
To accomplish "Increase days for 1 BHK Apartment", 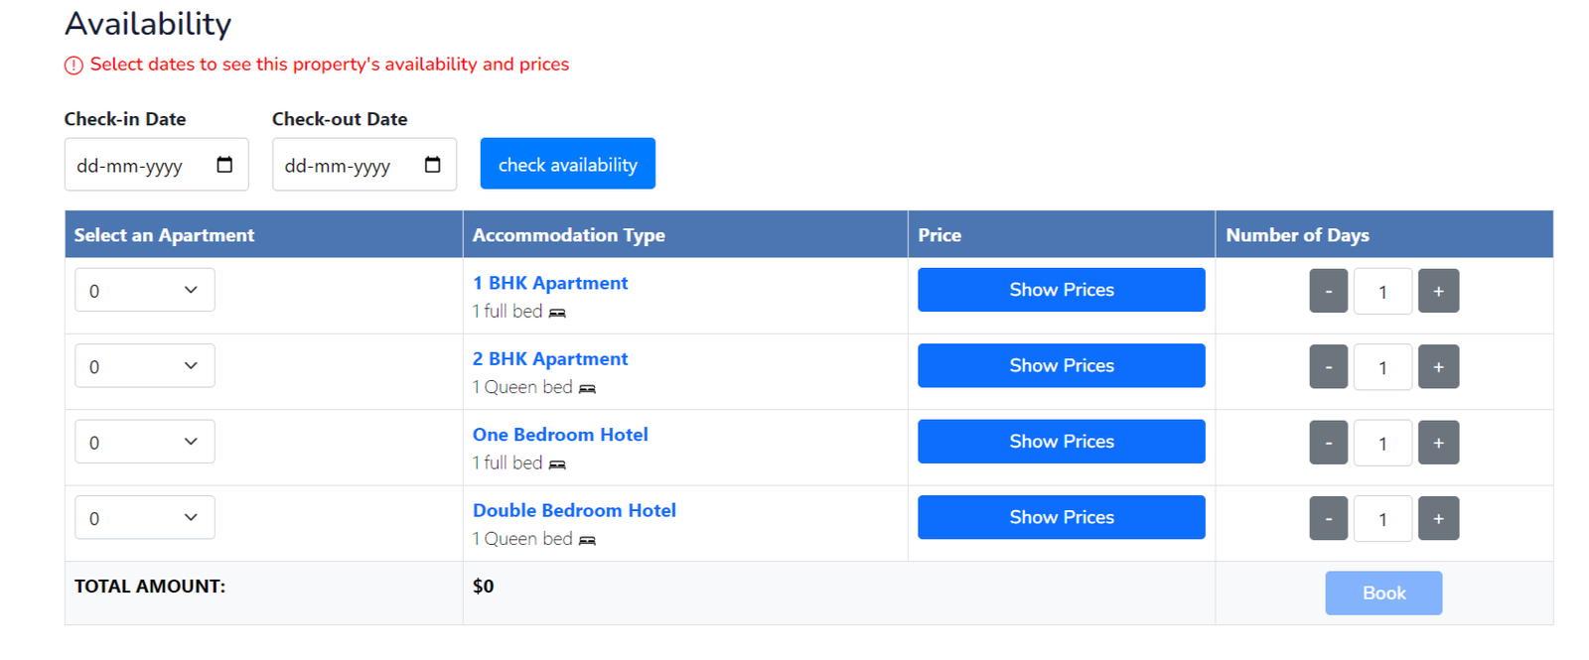I will [1438, 291].
